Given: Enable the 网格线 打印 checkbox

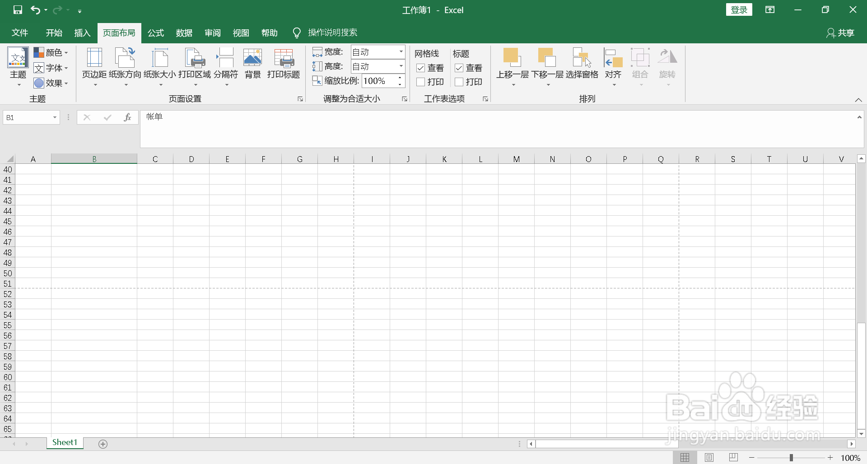Looking at the screenshot, I should click(420, 82).
